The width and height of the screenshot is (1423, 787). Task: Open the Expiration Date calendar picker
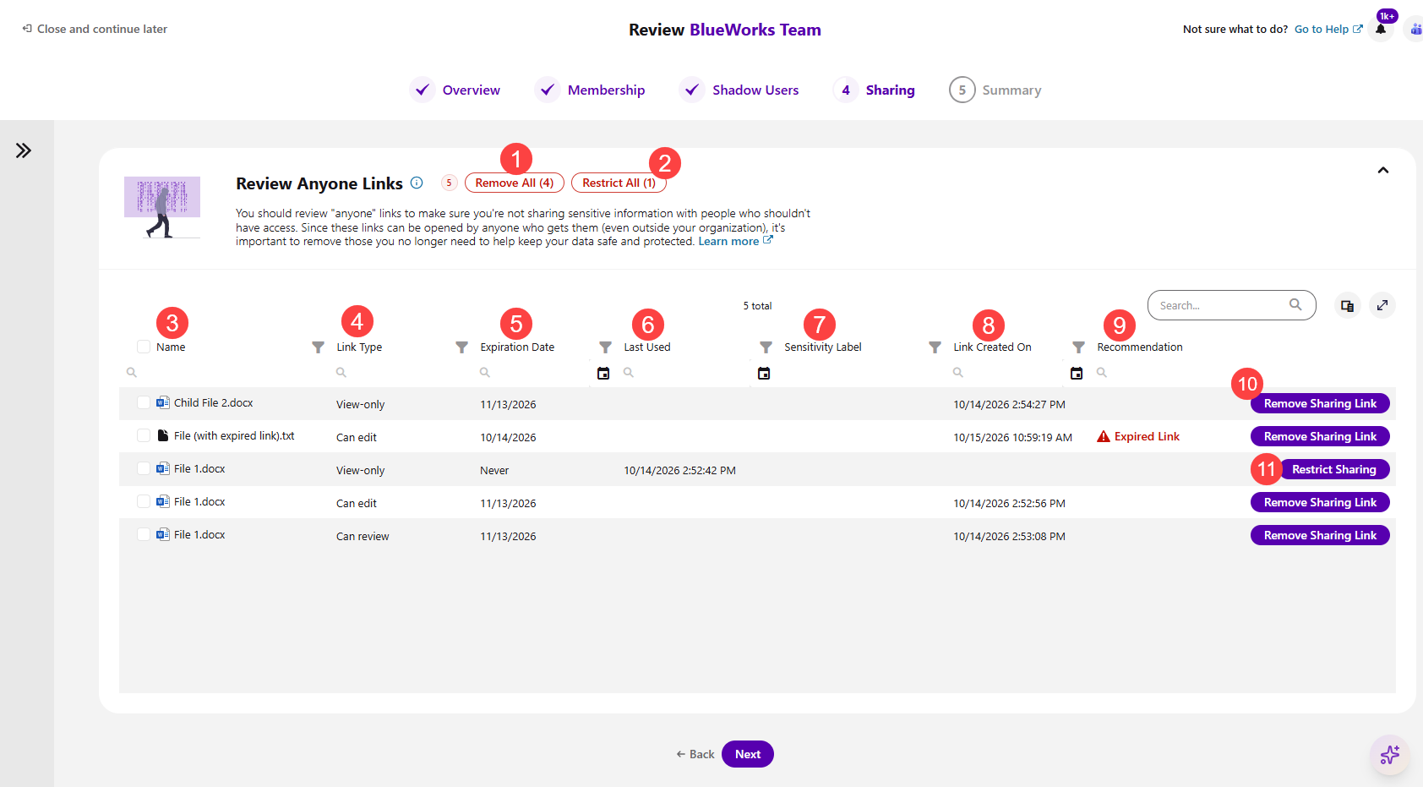[603, 373]
